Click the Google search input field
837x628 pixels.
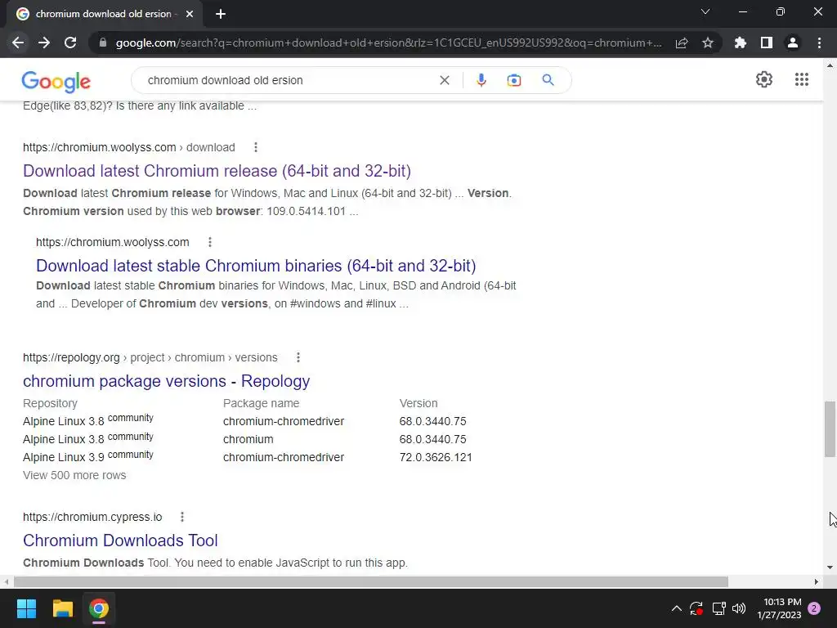289,80
